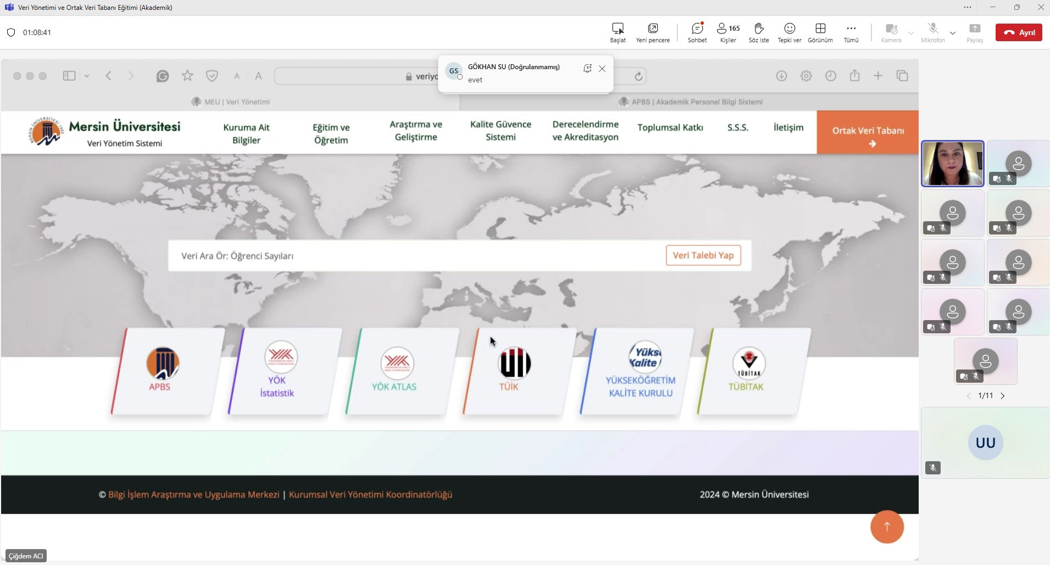
Task: Open Eğitim ve Öğretim menu
Action: (331, 133)
